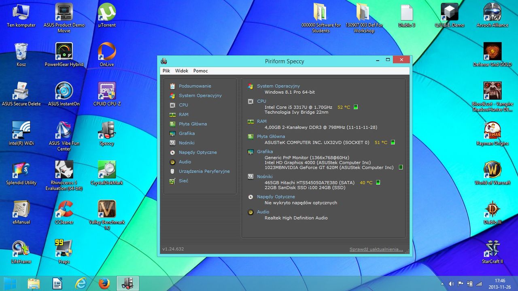This screenshot has width=518, height=291.
Task: Select World of Warcraft desktop icon
Action: [493, 173]
